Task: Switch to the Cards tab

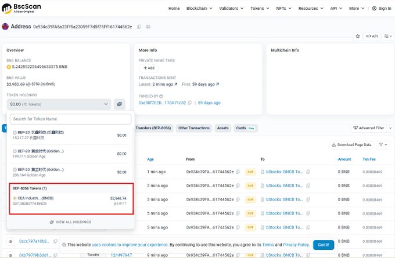Action: 246,128
